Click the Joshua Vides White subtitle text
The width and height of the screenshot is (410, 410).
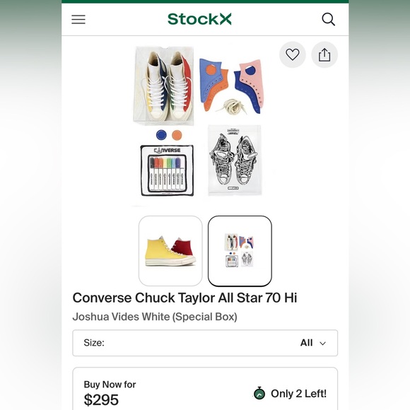tap(155, 317)
